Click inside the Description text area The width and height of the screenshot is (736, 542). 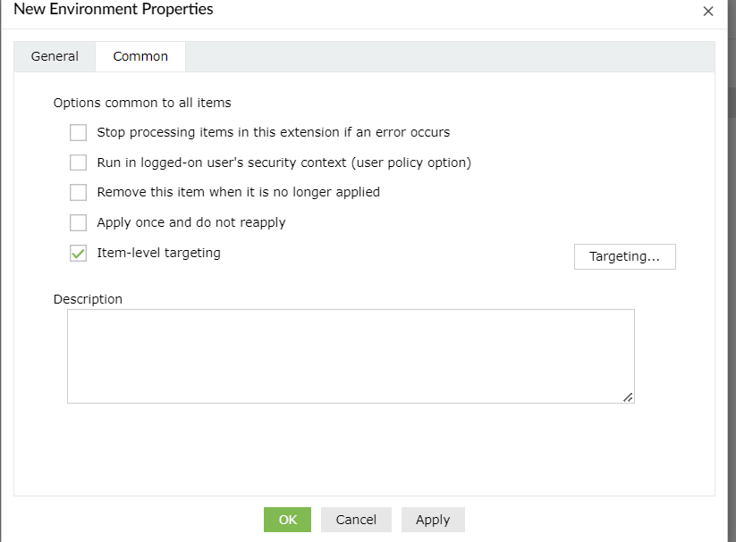(351, 355)
